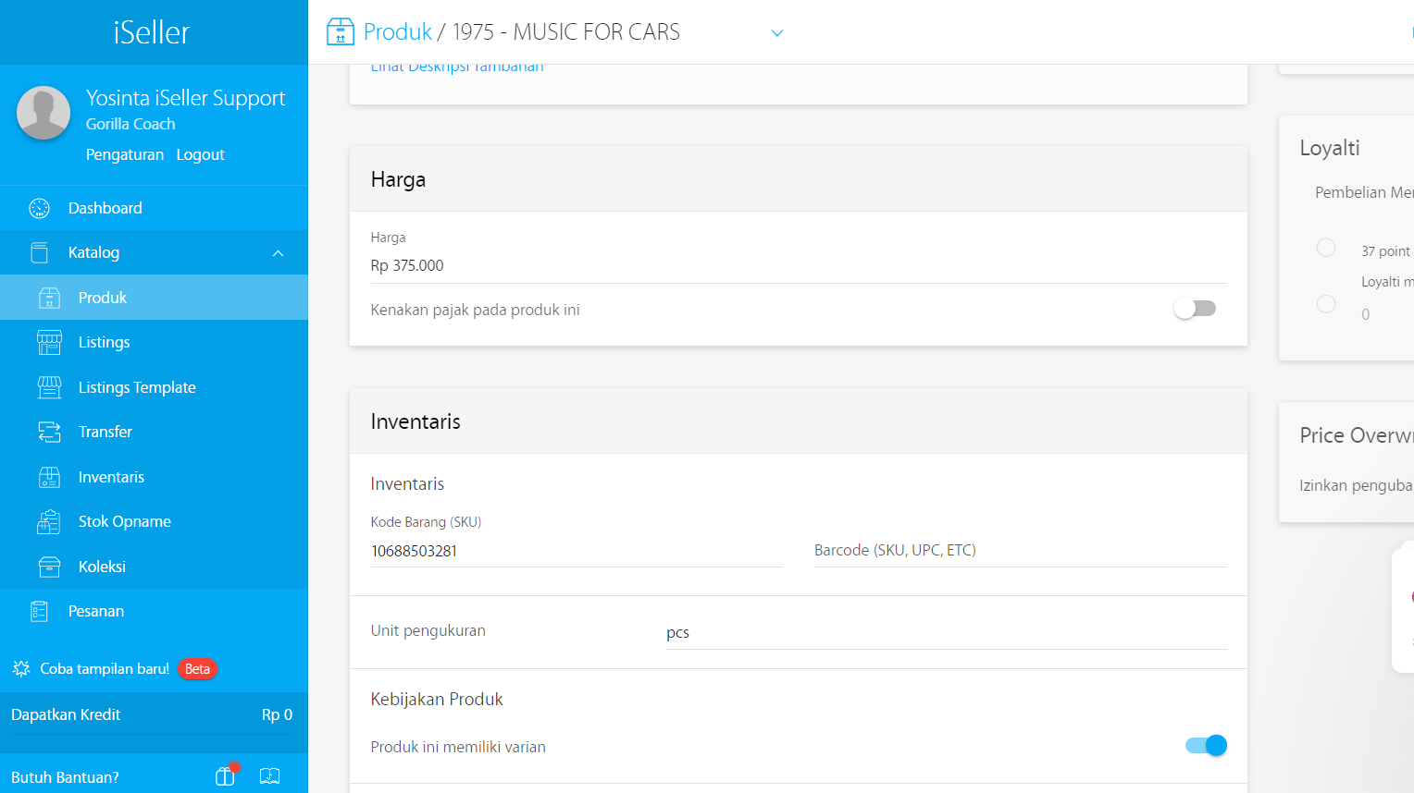1414x793 pixels.
Task: Open Listings via its storefront icon
Action: coord(49,342)
